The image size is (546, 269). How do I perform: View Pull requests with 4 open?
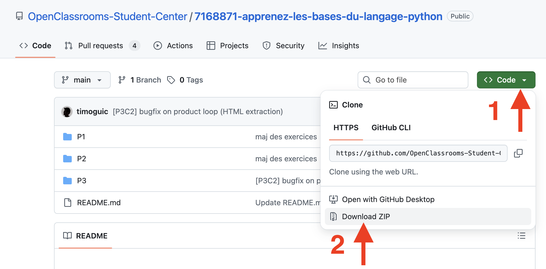coord(100,46)
